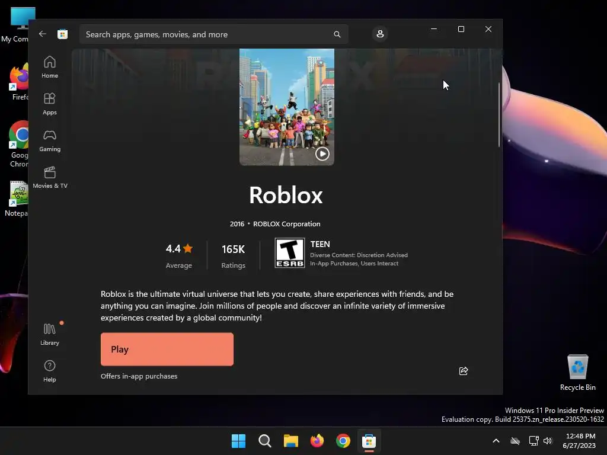Screen dimensions: 607x455
Task: Open the ROBLOX Corporation publisher link
Action: pos(286,224)
